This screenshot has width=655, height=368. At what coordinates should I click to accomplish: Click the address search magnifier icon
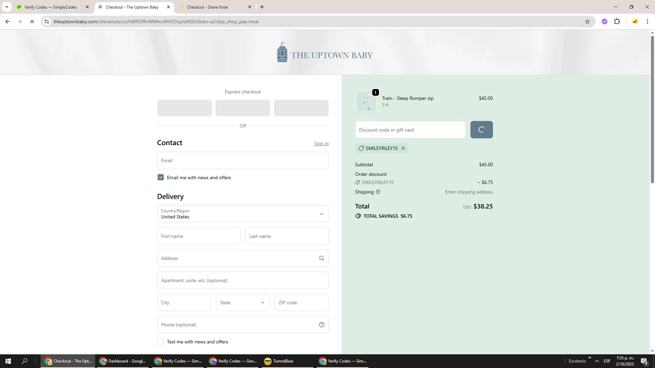(321, 258)
